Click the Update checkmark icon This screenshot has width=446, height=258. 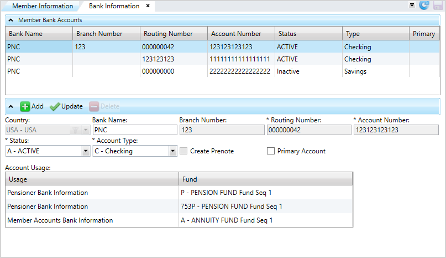click(x=55, y=106)
